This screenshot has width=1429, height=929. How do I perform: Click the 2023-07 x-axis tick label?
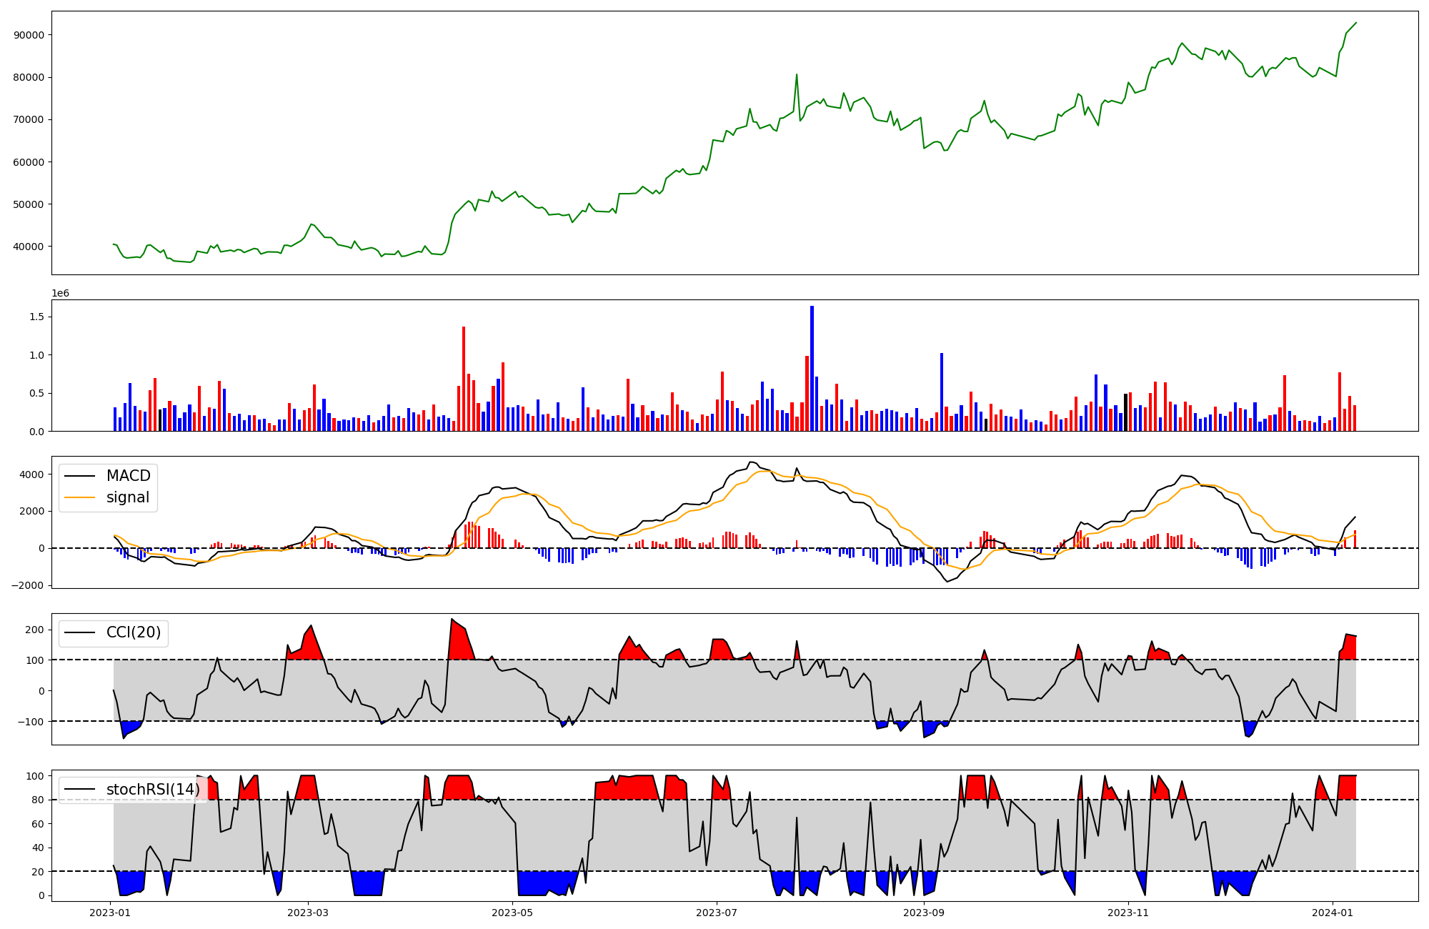717,912
